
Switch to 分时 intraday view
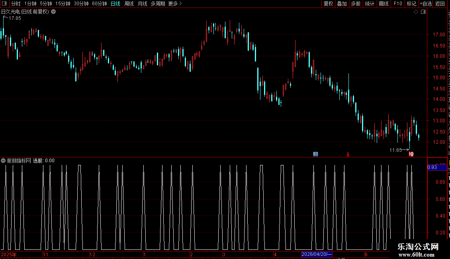[x=16, y=4]
